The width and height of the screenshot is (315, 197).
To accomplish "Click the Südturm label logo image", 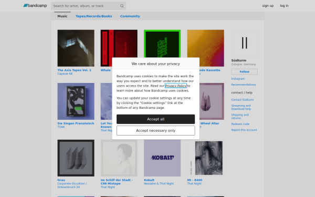I will tap(244, 43).
